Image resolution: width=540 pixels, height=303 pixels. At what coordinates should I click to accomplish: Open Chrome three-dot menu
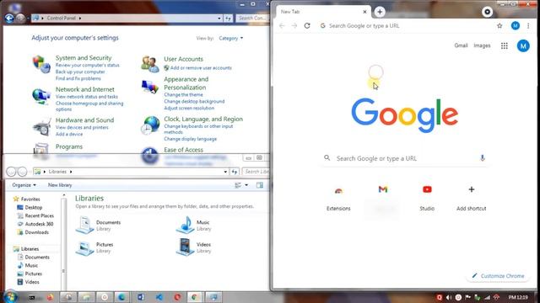(528, 26)
